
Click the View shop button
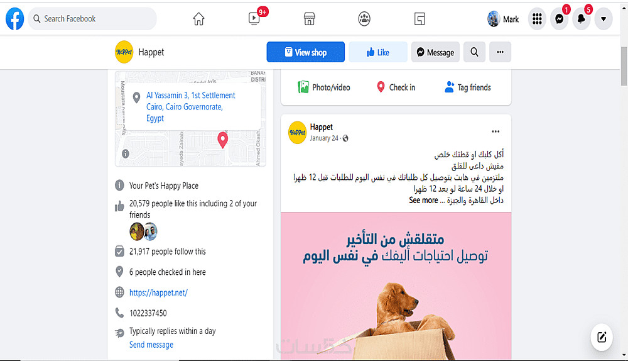[306, 52]
